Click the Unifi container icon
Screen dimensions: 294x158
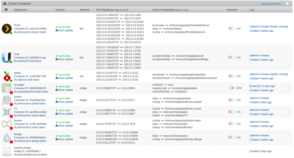7,58
